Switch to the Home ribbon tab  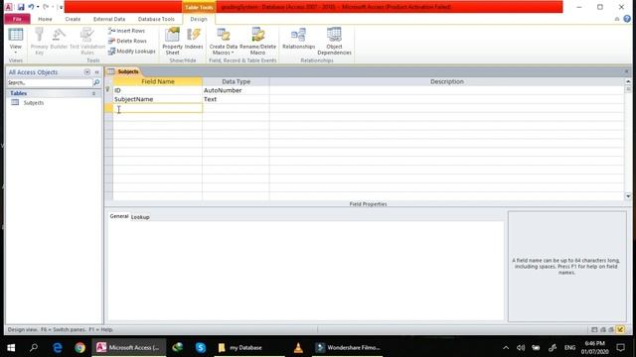click(x=45, y=19)
